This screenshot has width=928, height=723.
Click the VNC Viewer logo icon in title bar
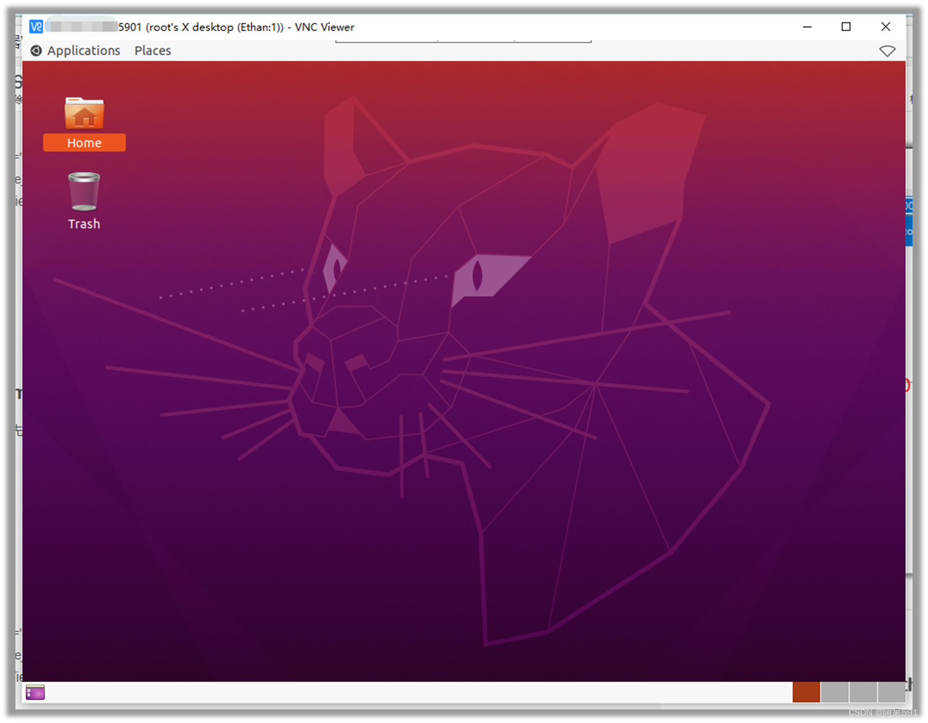(x=36, y=27)
